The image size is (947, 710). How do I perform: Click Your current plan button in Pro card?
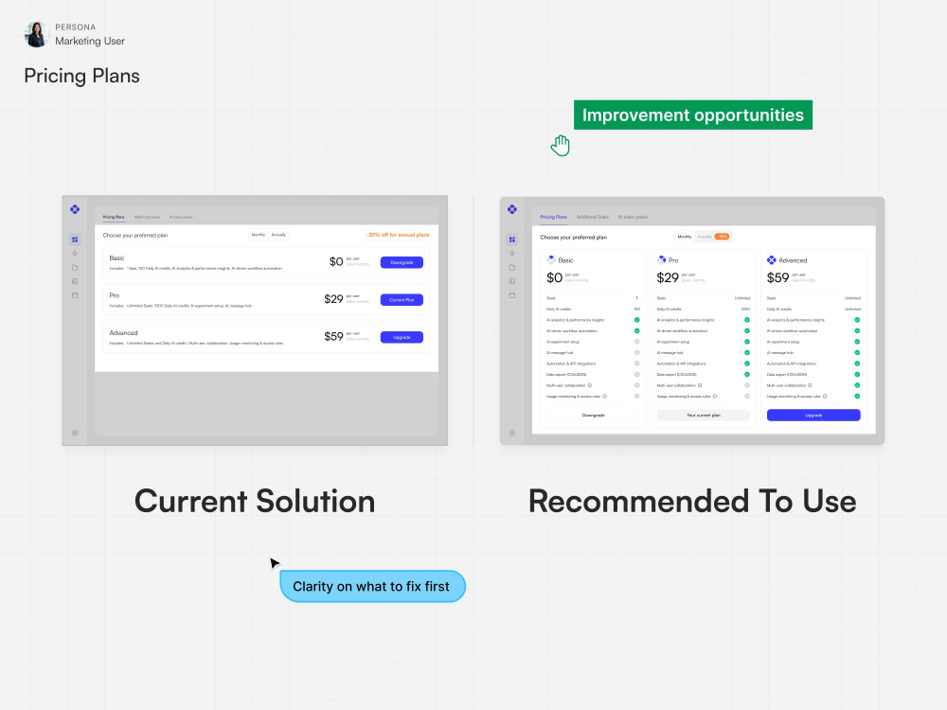pos(704,416)
